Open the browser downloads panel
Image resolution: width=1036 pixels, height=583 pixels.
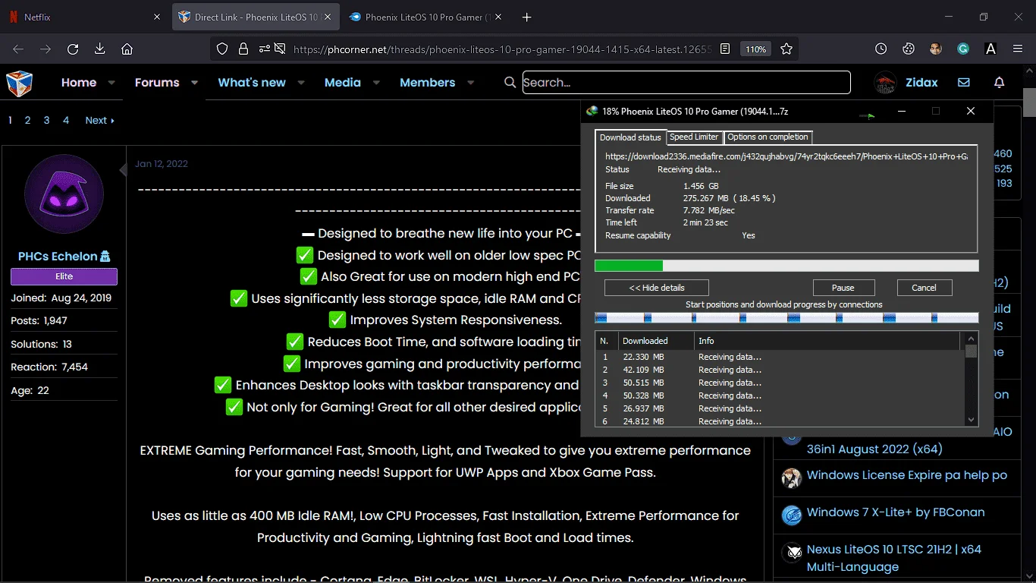100,49
